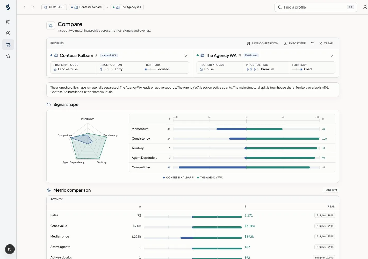Click the building icon beside The Agency WA
Image resolution: width=368 pixels, height=259 pixels.
pos(202,55)
